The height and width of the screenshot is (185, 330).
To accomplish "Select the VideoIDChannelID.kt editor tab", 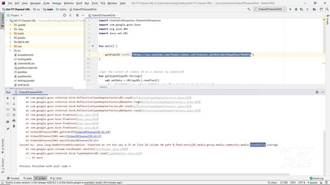I will [x=103, y=15].
